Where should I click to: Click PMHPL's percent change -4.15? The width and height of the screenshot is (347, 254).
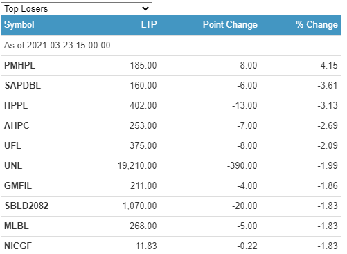(328, 65)
